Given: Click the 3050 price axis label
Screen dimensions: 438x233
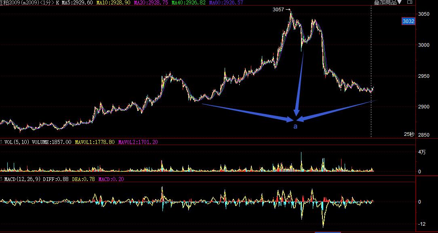Looking at the screenshot, I should 423,14.
